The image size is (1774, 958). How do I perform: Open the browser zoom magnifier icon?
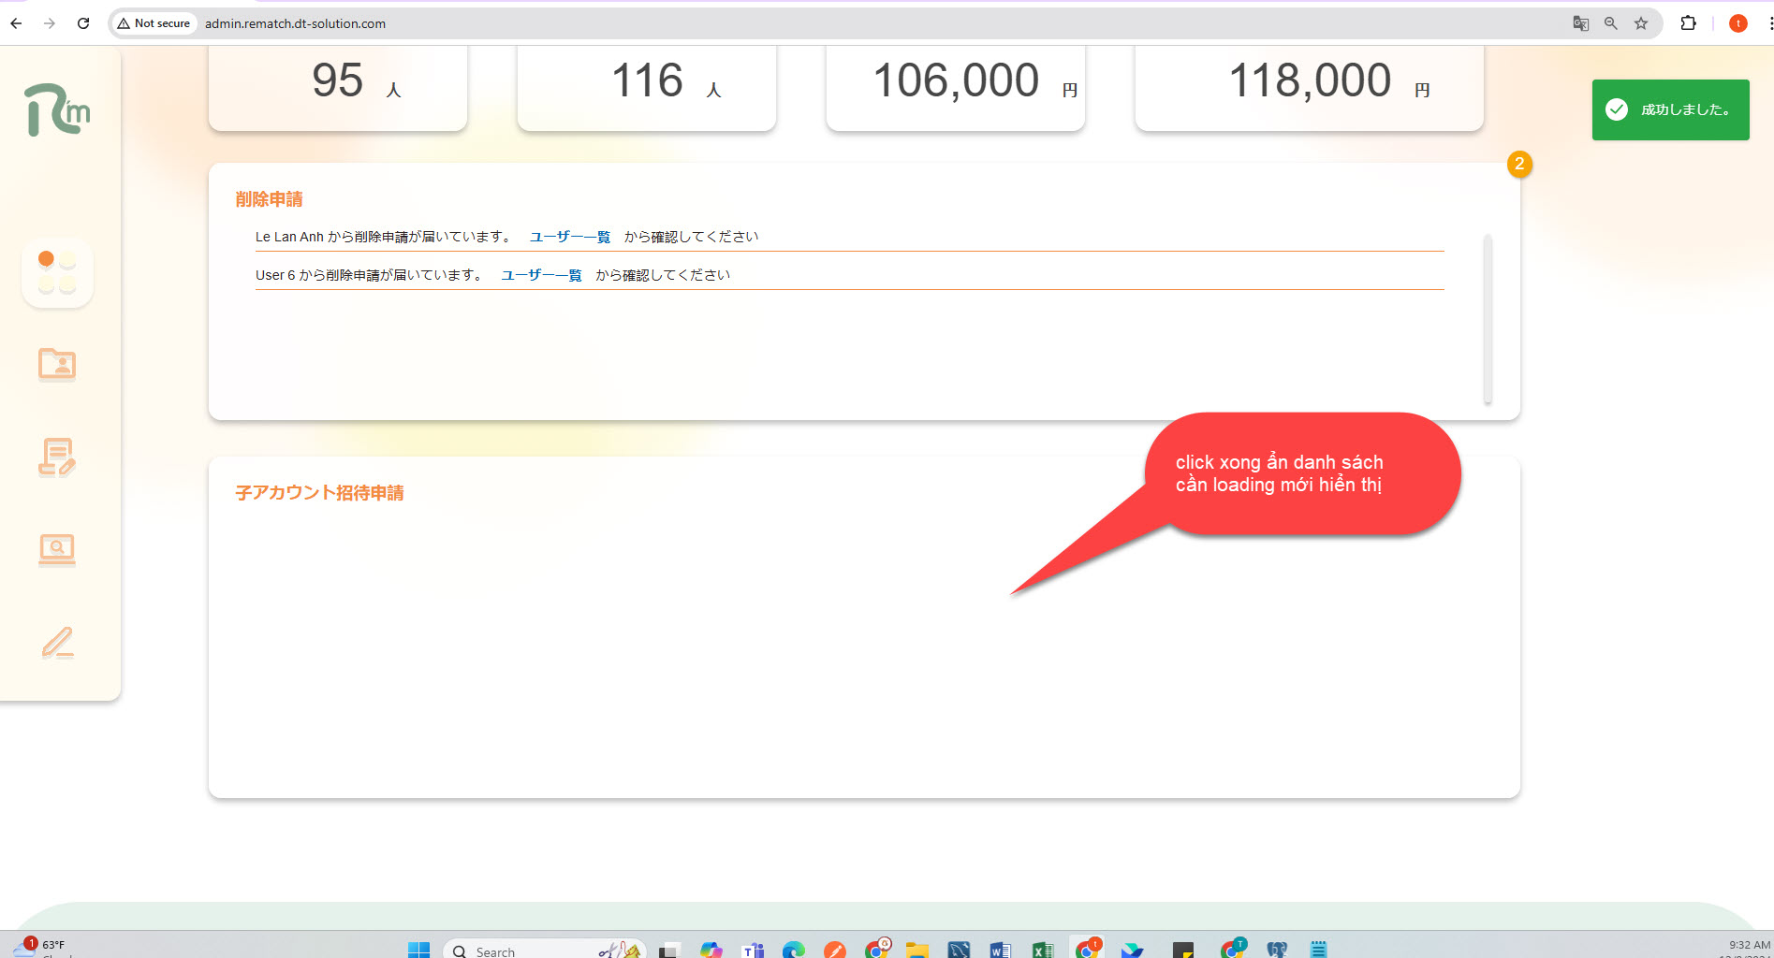point(1611,23)
